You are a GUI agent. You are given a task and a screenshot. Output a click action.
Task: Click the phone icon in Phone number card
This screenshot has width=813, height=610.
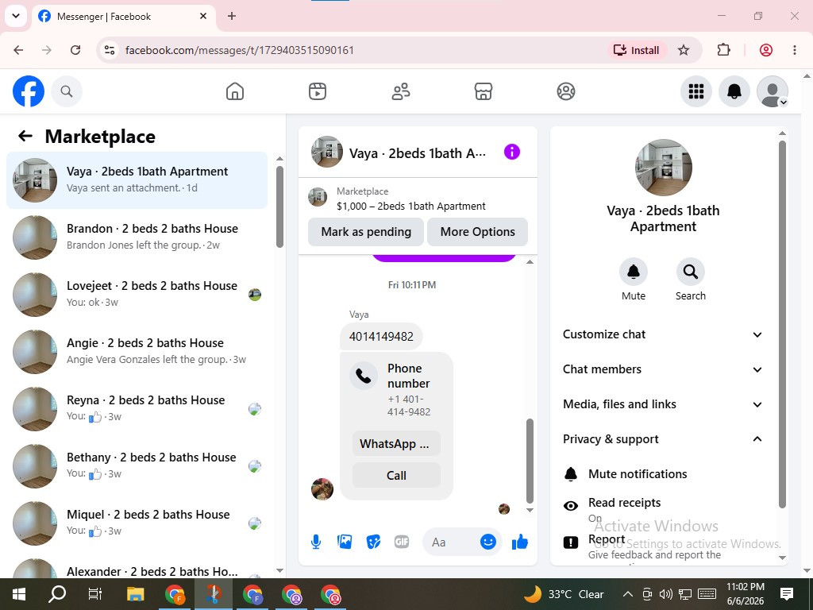pos(364,376)
